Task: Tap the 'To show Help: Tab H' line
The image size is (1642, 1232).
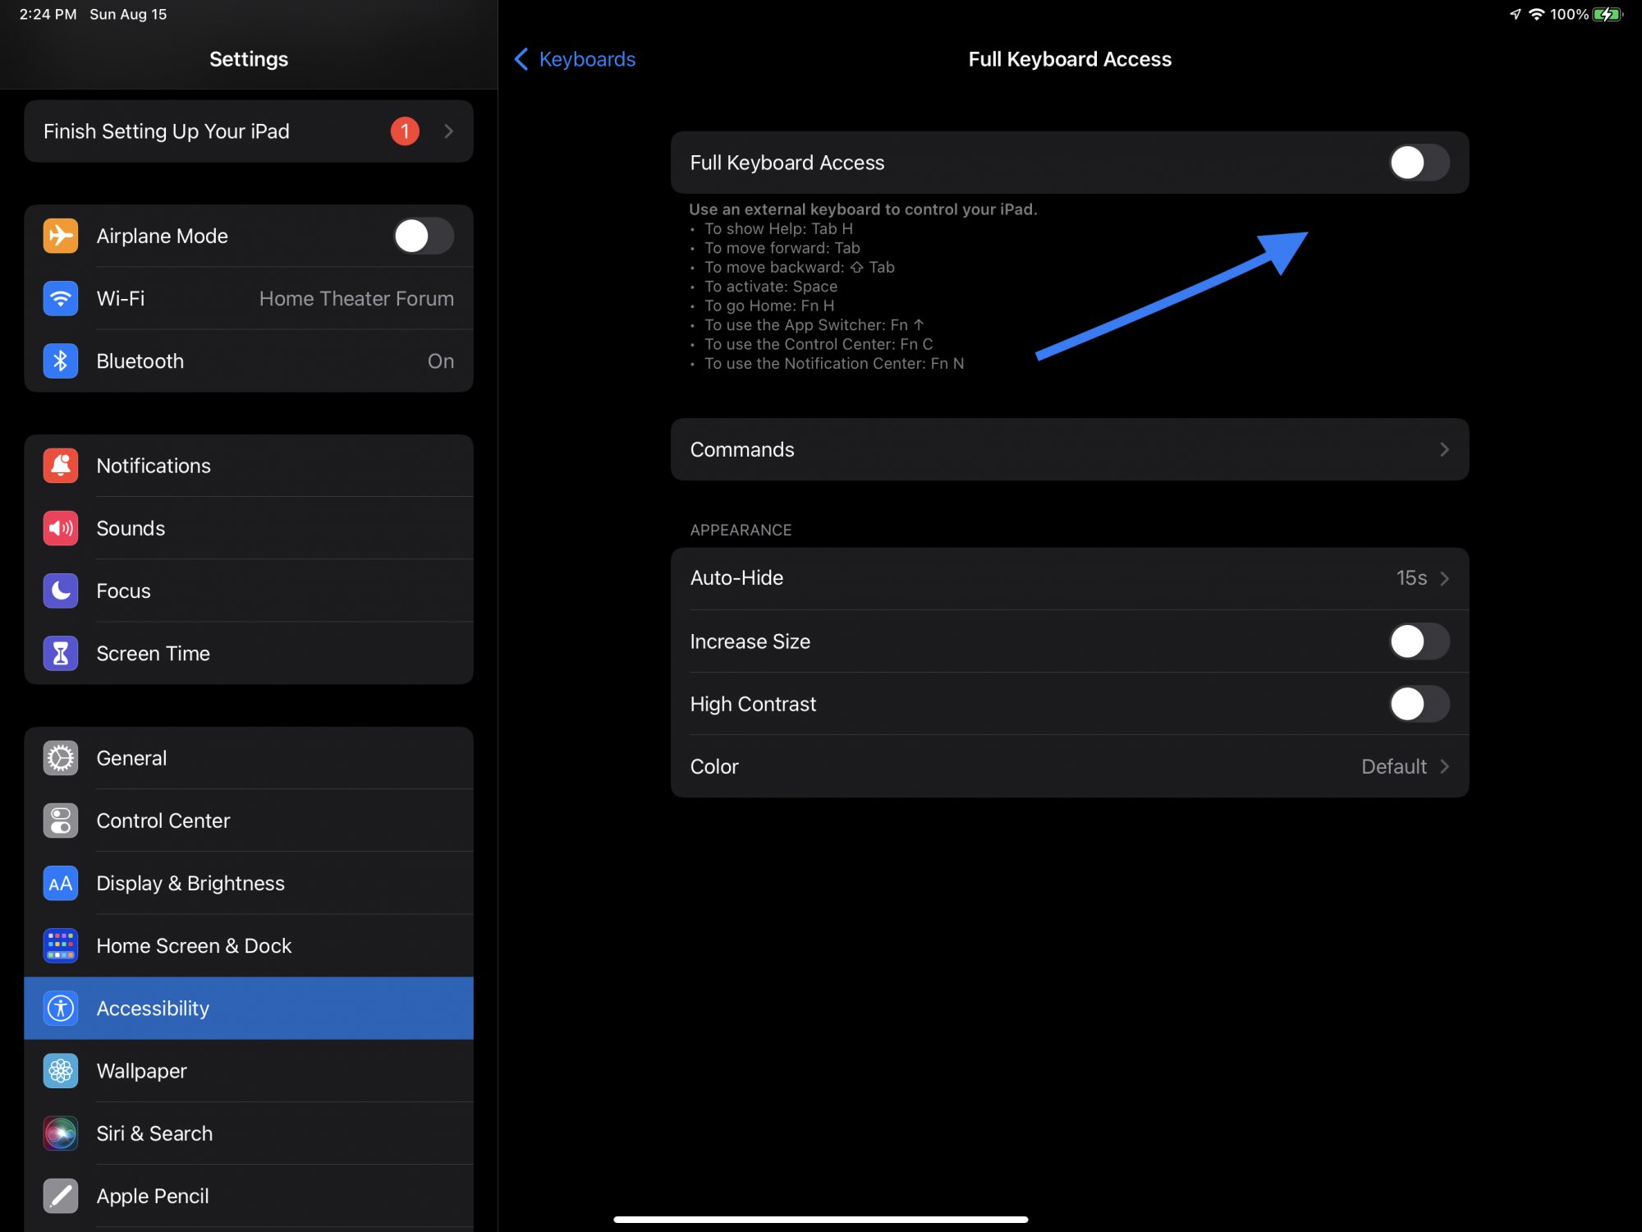Action: tap(778, 228)
